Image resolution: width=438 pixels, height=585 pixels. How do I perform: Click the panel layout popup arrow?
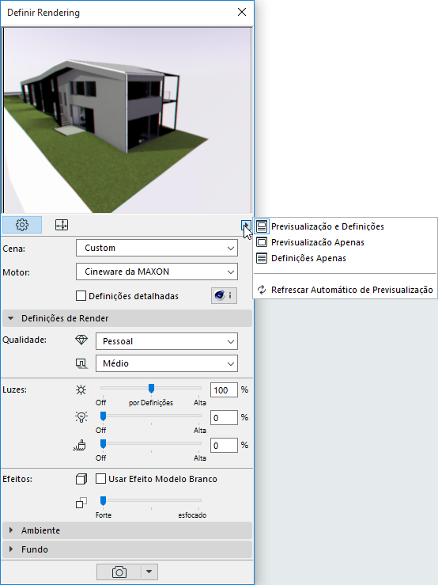[246, 225]
